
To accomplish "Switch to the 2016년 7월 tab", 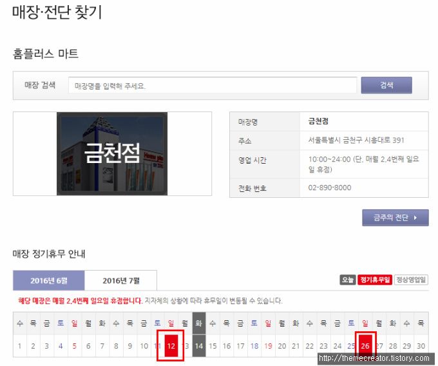I will [x=120, y=280].
